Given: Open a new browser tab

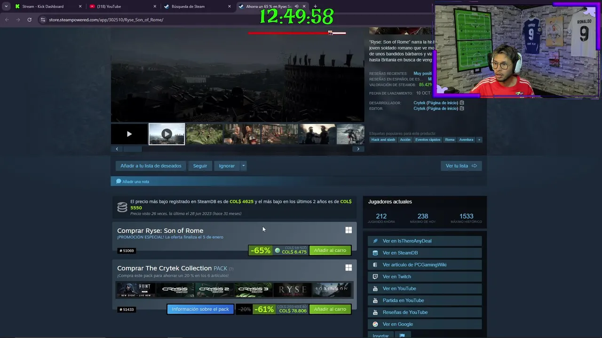Looking at the screenshot, I should [315, 7].
